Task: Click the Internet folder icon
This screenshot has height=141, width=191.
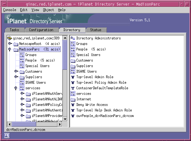Action: 73,99
